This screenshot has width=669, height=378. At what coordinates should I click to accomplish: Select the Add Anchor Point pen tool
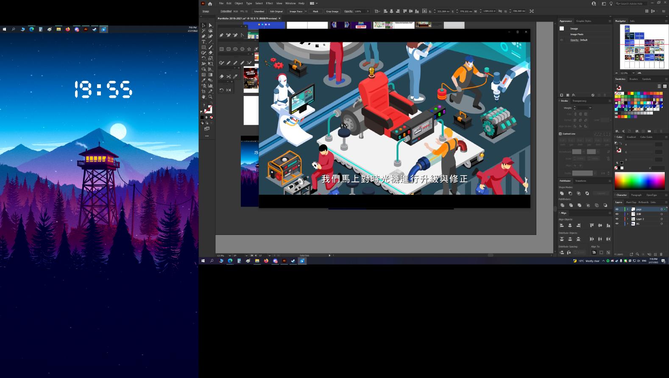pyautogui.click(x=229, y=35)
